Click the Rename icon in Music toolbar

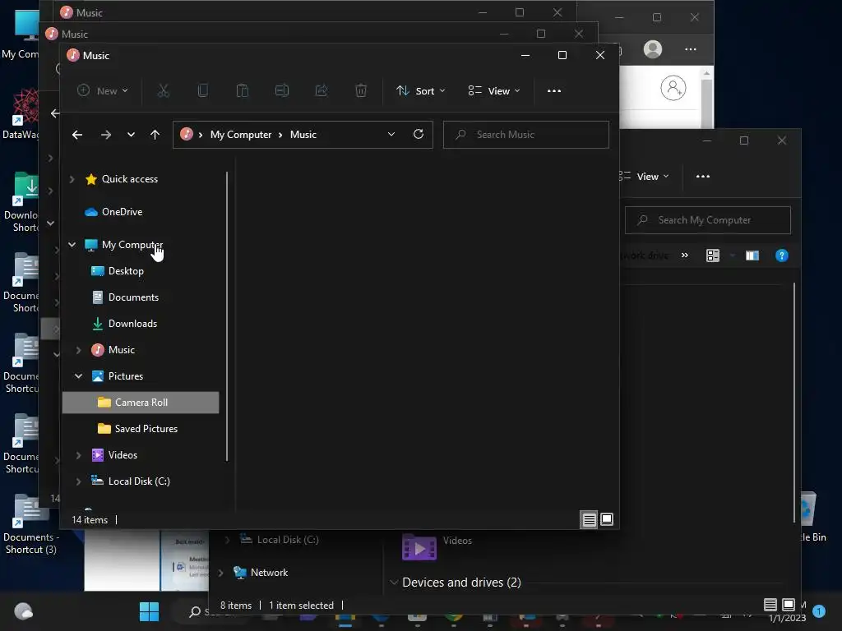coord(282,90)
